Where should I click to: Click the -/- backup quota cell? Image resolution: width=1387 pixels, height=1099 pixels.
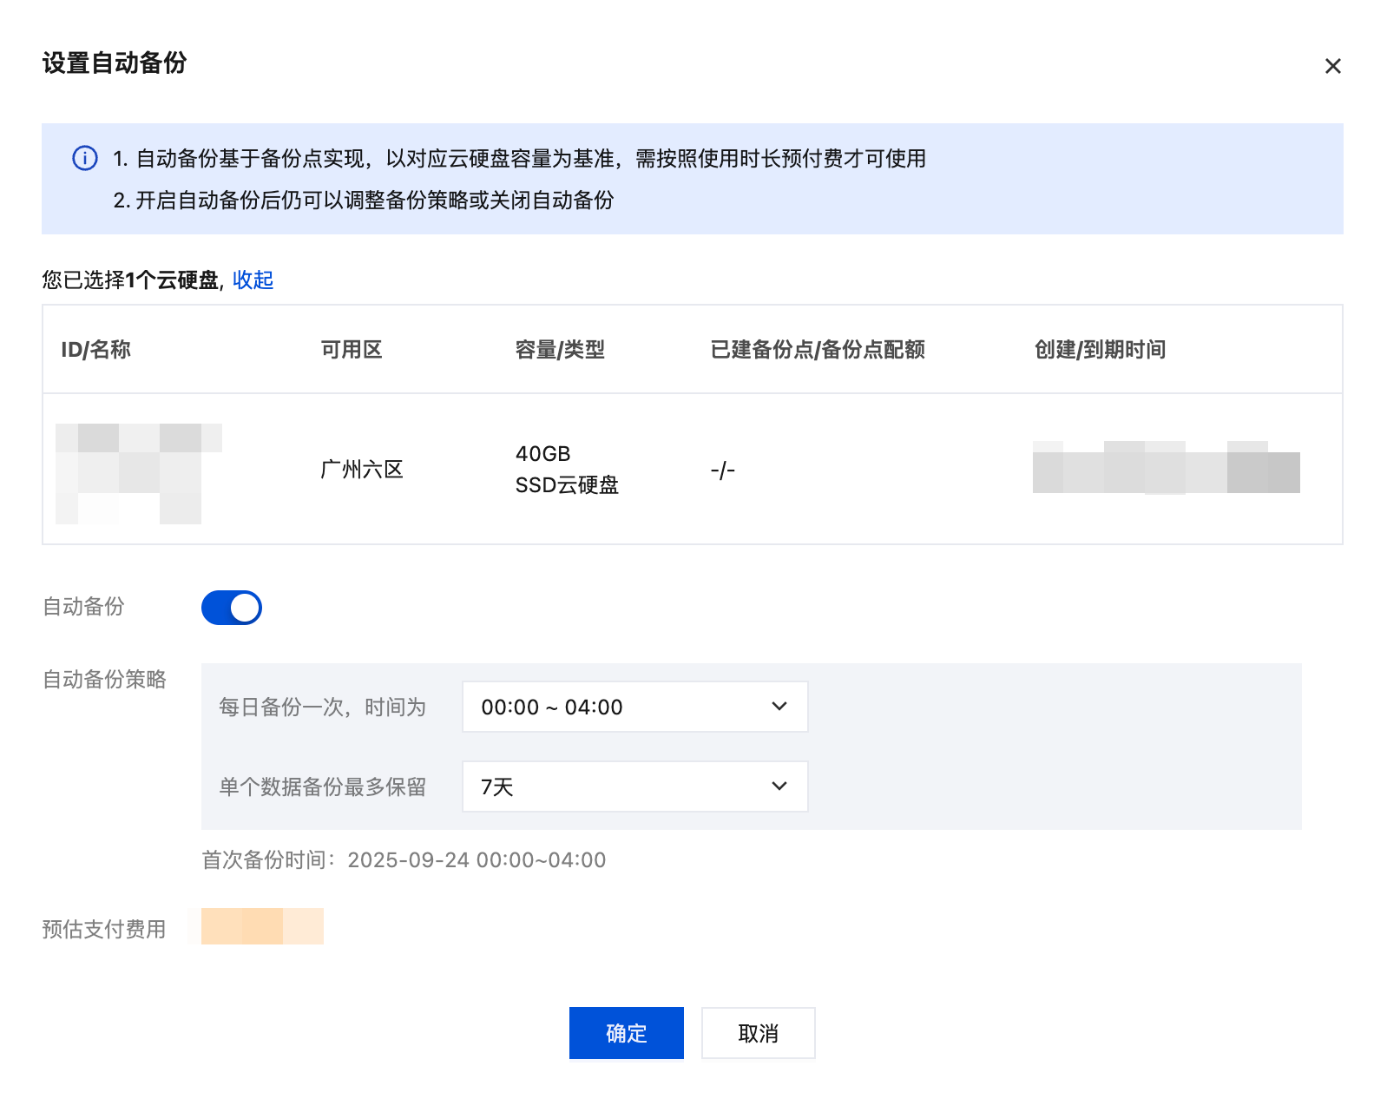pyautogui.click(x=722, y=471)
